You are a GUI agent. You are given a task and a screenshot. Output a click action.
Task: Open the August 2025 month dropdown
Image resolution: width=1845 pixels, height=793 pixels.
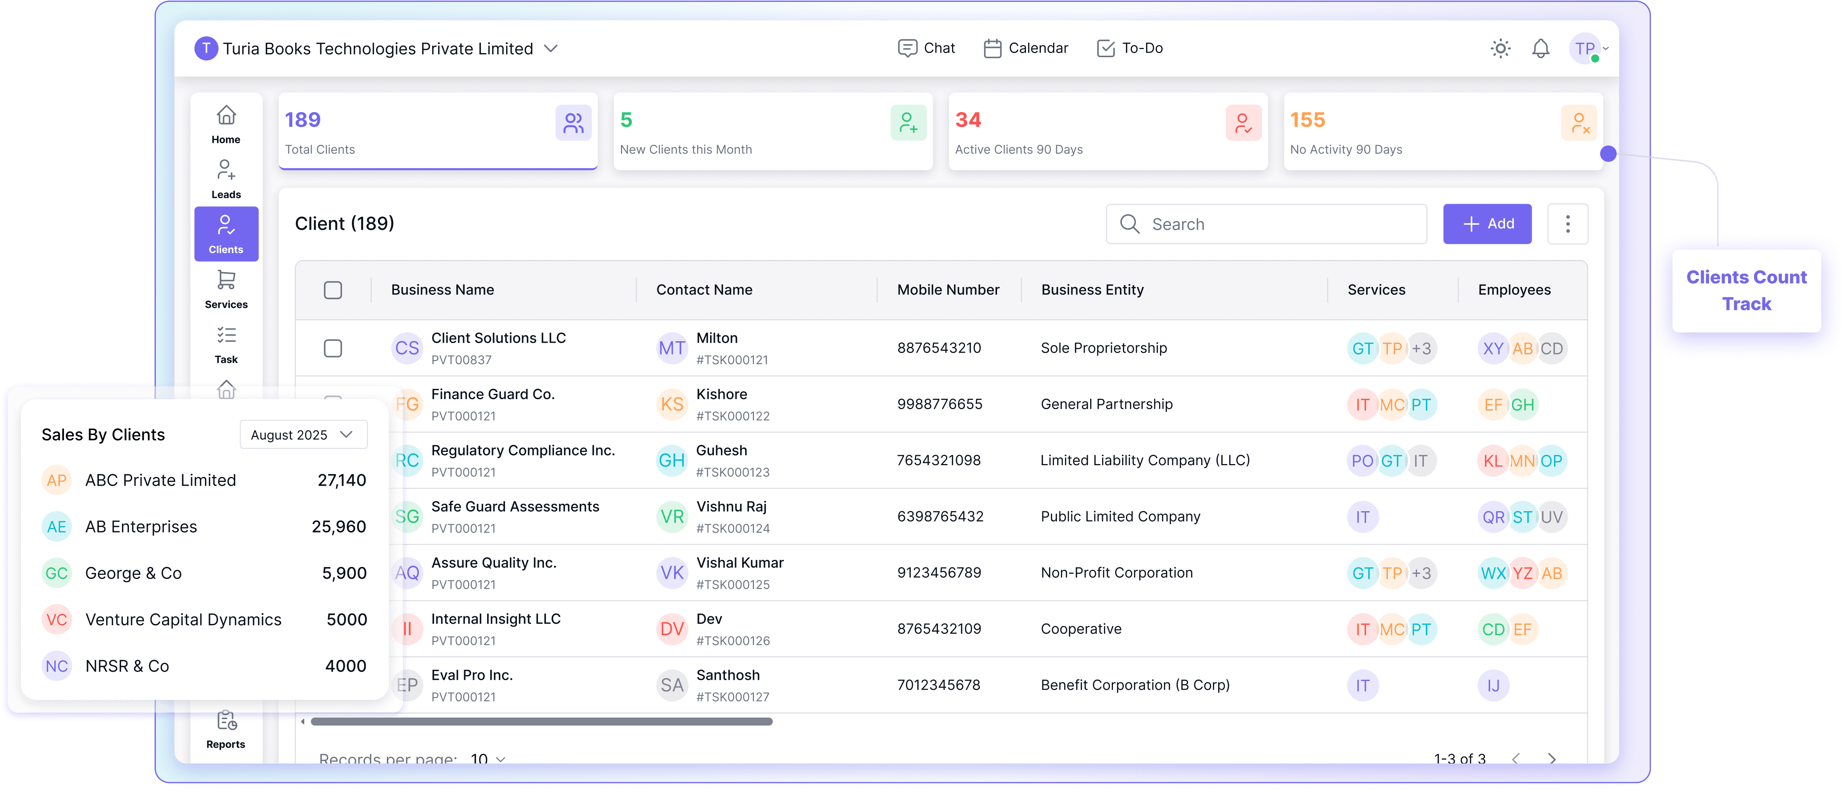coord(304,435)
